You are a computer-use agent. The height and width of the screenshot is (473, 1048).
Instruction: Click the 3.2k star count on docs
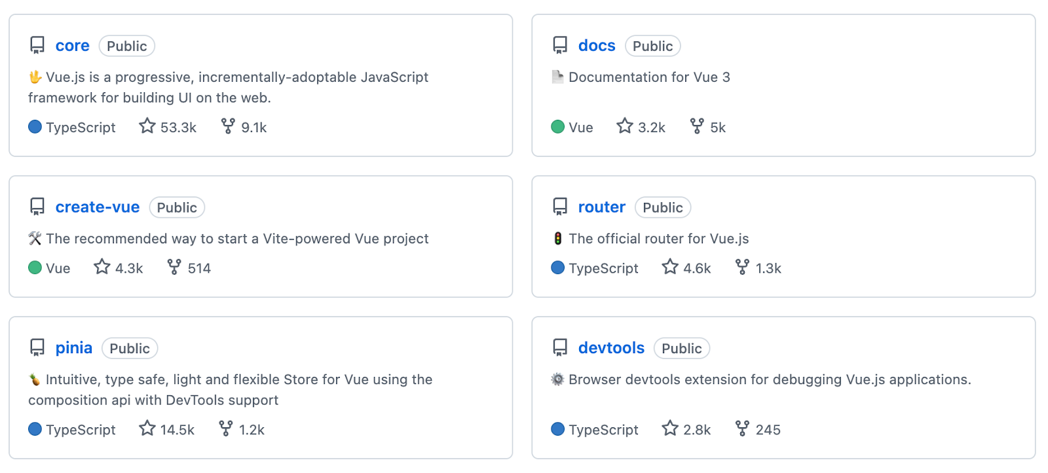tap(652, 128)
